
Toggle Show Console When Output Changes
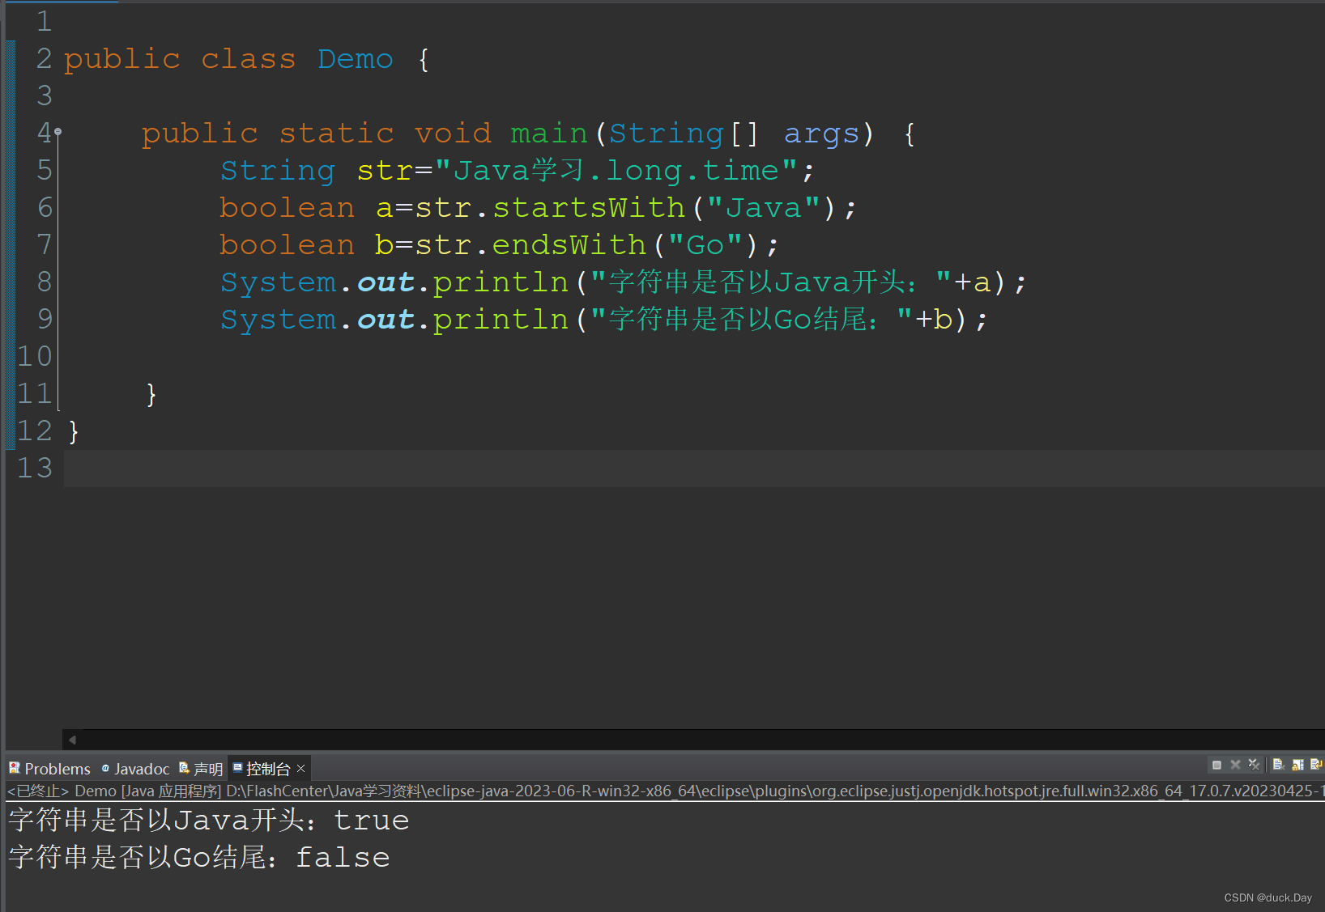[x=1316, y=765]
